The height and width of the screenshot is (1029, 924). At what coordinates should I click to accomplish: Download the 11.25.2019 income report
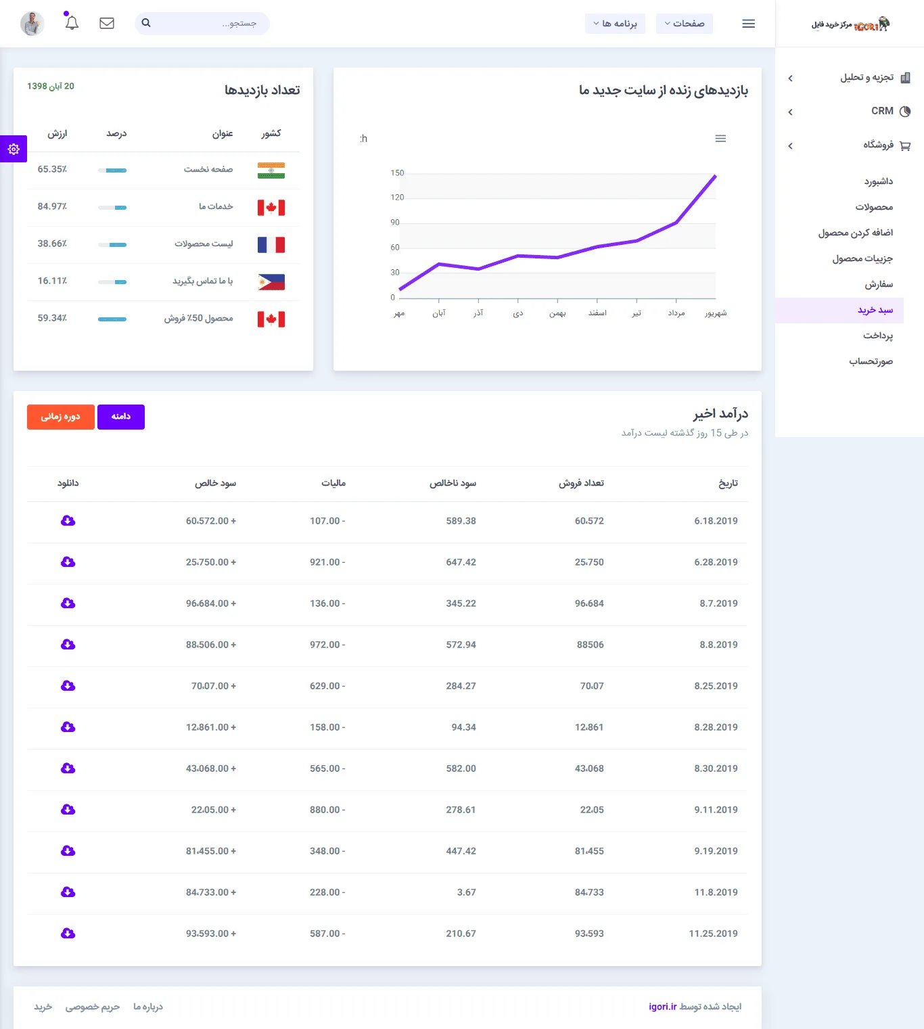[68, 934]
